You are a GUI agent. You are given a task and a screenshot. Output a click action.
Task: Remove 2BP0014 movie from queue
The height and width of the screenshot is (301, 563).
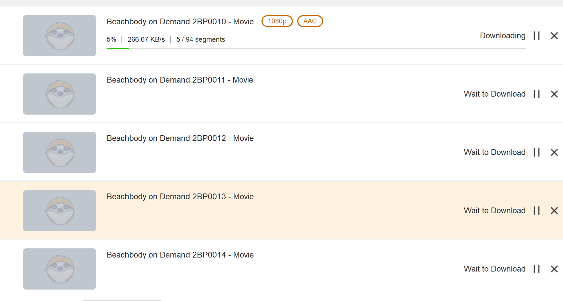[x=554, y=269]
